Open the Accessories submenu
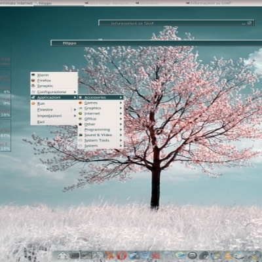 [x=101, y=98]
